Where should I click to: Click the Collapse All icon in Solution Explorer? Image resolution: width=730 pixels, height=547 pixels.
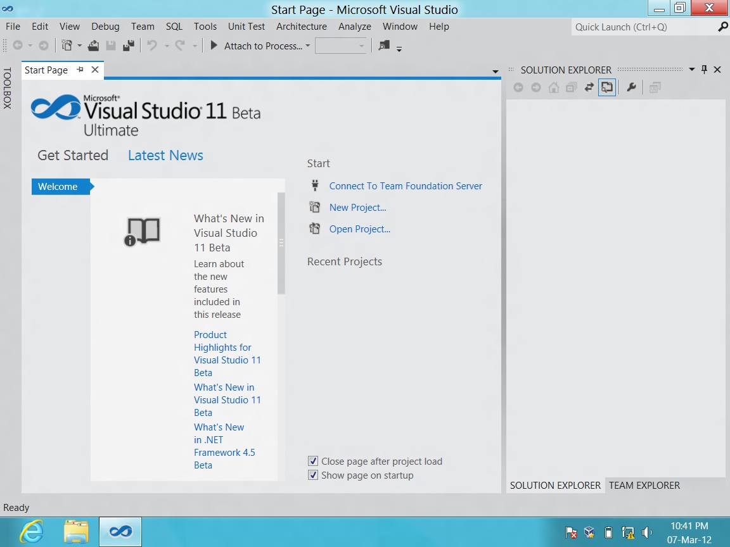[x=571, y=87]
